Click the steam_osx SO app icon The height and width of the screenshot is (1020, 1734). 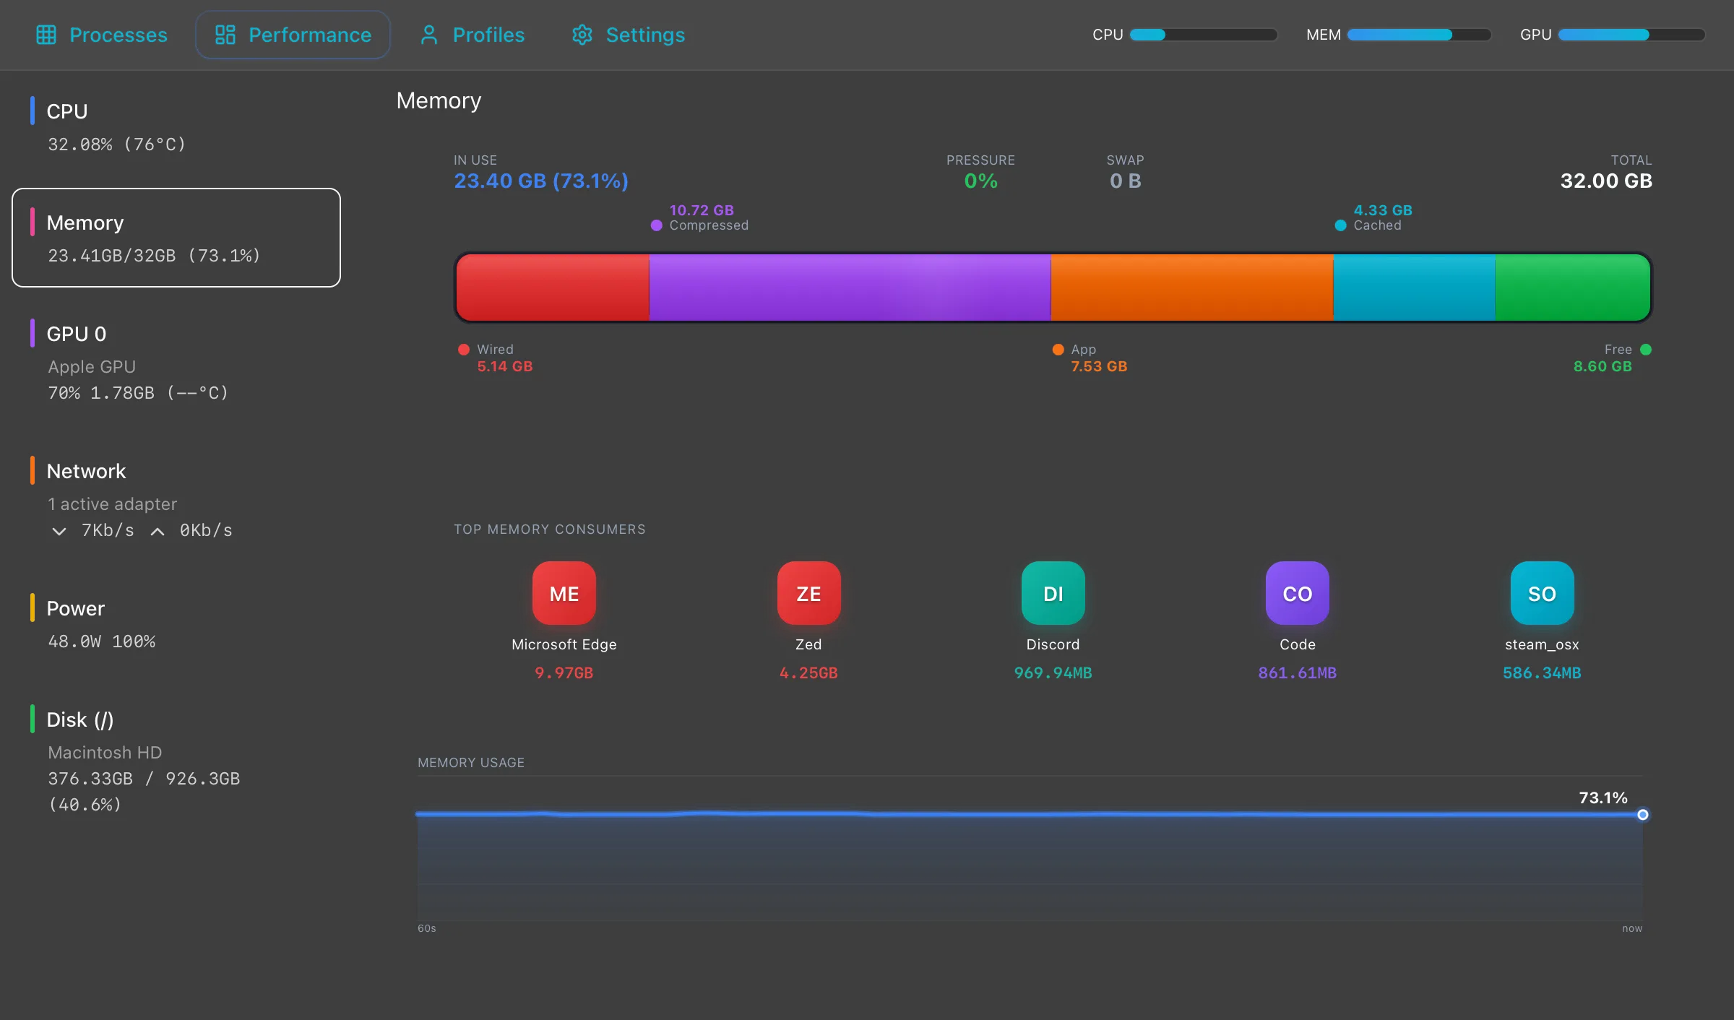[1542, 593]
